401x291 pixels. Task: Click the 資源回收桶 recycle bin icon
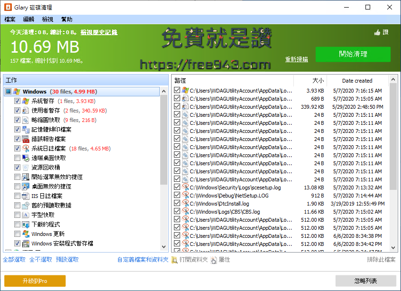25,167
